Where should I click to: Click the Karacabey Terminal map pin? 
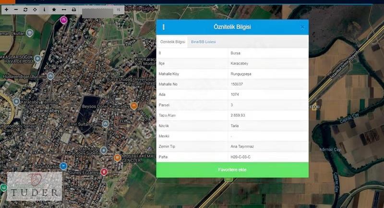pos(16,101)
